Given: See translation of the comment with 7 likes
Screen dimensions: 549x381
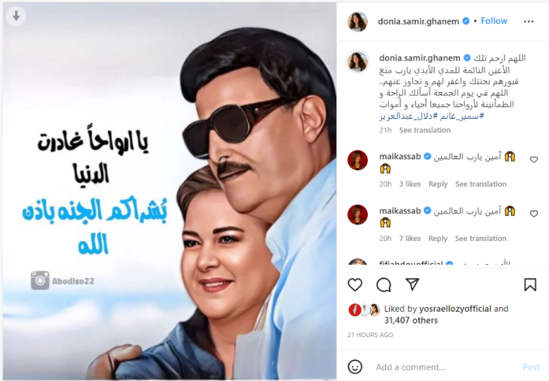Looking at the screenshot, I should click(480, 238).
